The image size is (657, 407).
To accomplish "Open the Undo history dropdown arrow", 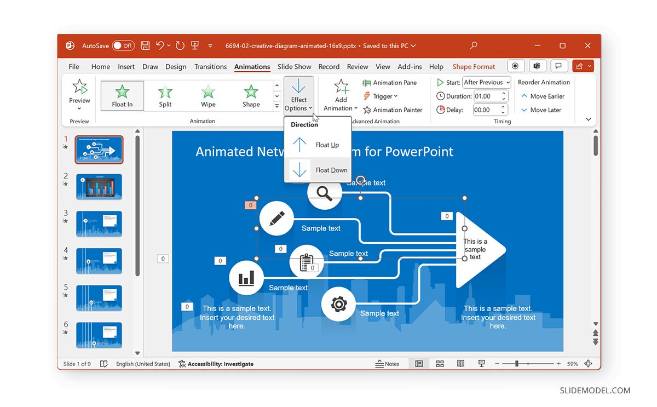I will (x=169, y=46).
